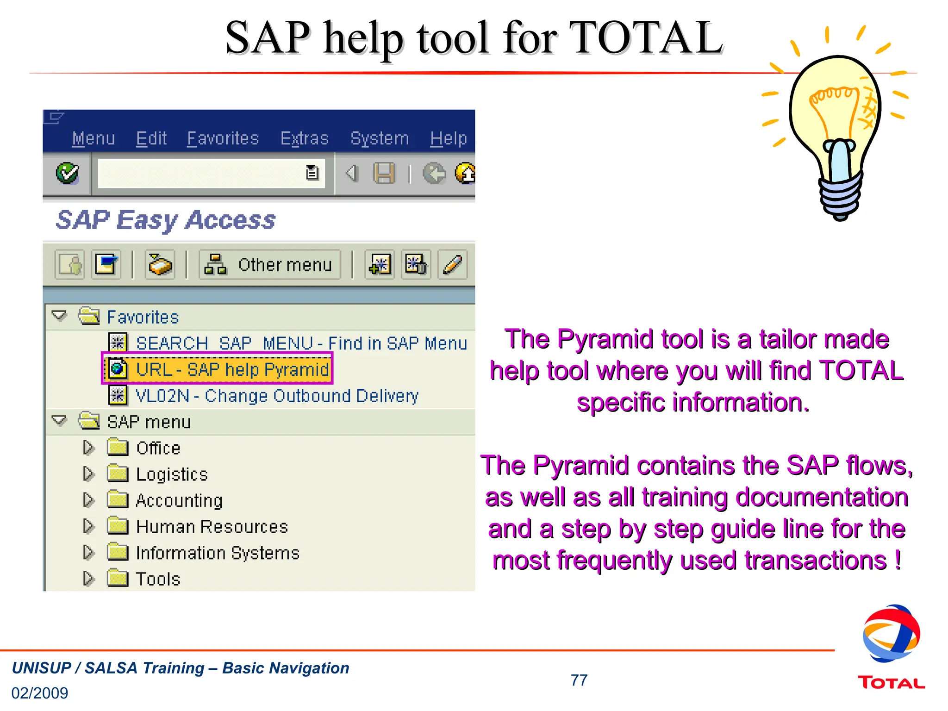This screenshot has width=948, height=711.
Task: Expand the Logistics folder
Action: click(88, 474)
